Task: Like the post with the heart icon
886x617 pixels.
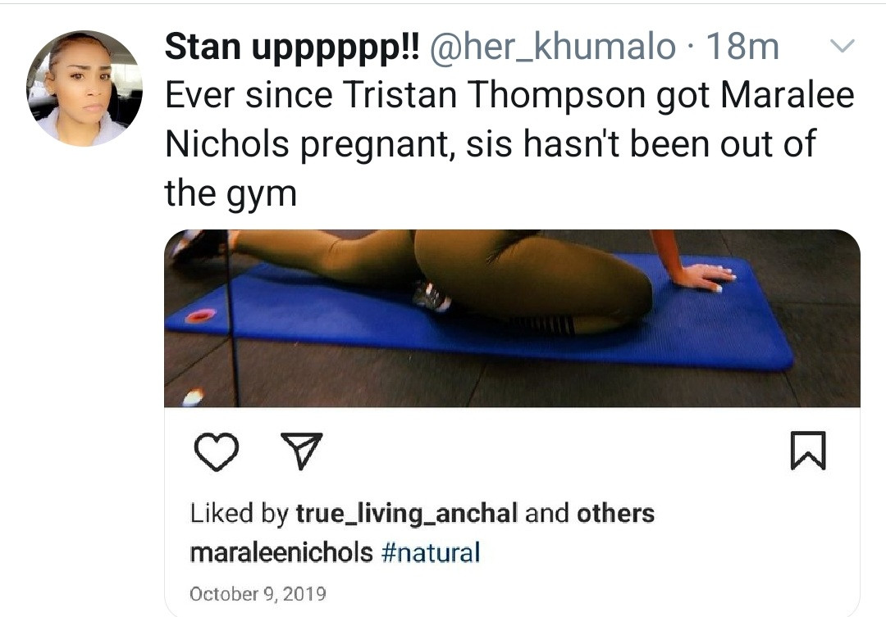Action: (x=216, y=451)
